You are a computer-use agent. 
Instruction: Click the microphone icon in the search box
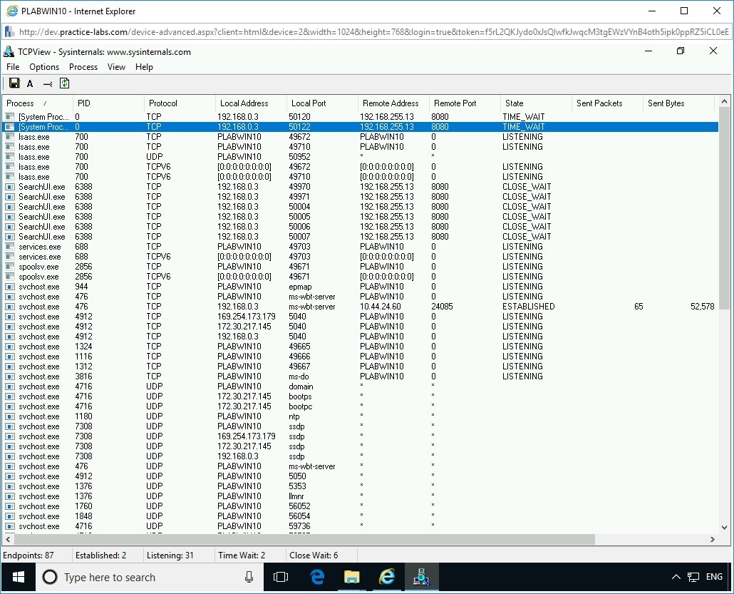click(249, 577)
